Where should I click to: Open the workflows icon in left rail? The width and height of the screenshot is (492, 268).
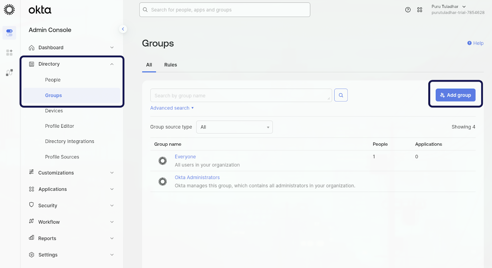[x=9, y=73]
